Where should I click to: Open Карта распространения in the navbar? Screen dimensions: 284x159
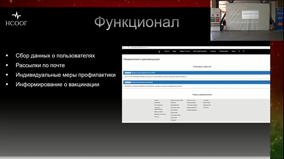[200, 51]
